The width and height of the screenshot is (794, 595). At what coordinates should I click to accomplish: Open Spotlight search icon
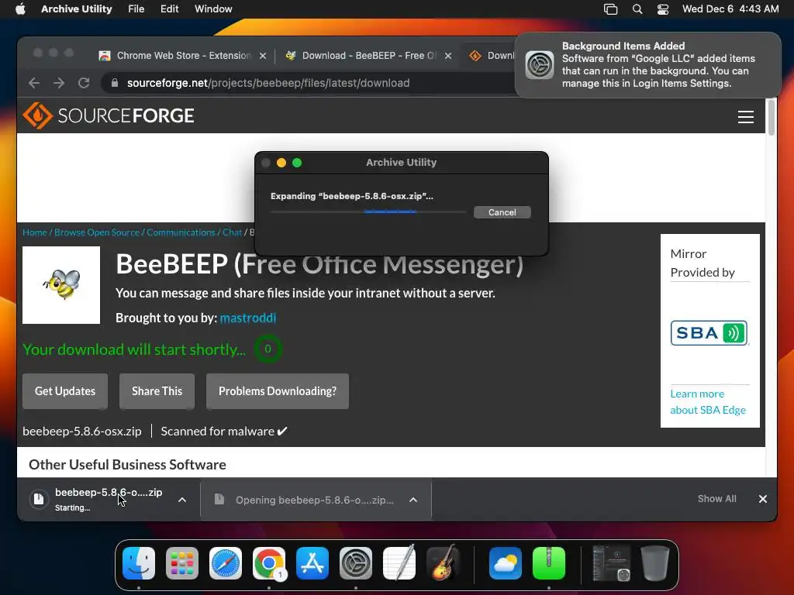click(x=637, y=9)
